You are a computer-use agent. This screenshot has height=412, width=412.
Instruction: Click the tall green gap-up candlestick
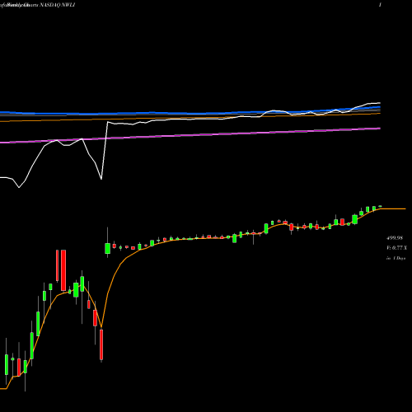pos(107,248)
